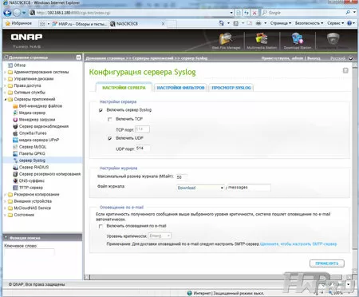The image size is (359, 297).
Task: Expand Внешние устройства folder
Action: click(5, 201)
